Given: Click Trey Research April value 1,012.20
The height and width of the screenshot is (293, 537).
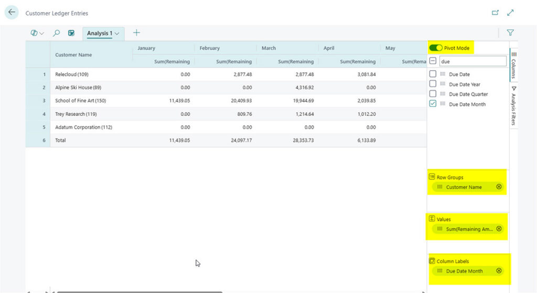Looking at the screenshot, I should click(x=367, y=114).
